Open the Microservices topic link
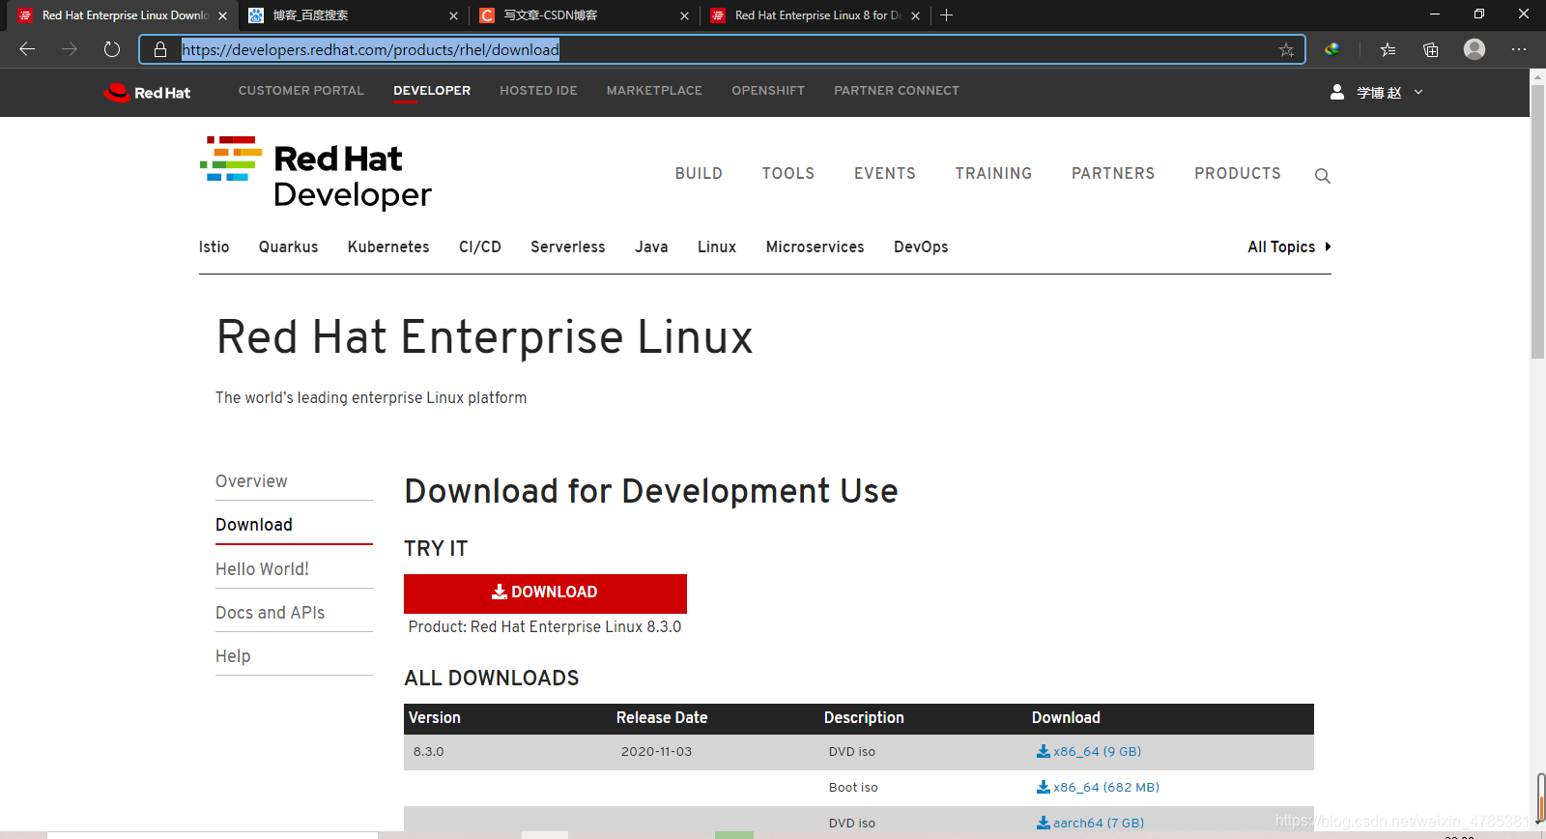The height and width of the screenshot is (839, 1546). pos(816,246)
